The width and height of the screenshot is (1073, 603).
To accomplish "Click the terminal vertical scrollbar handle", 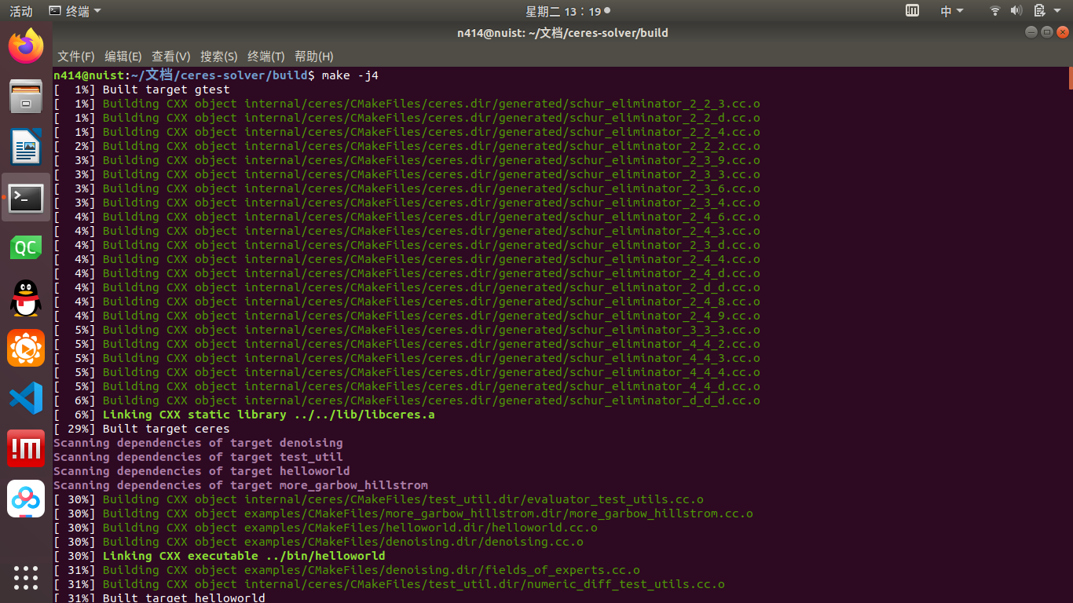I will (1070, 78).
